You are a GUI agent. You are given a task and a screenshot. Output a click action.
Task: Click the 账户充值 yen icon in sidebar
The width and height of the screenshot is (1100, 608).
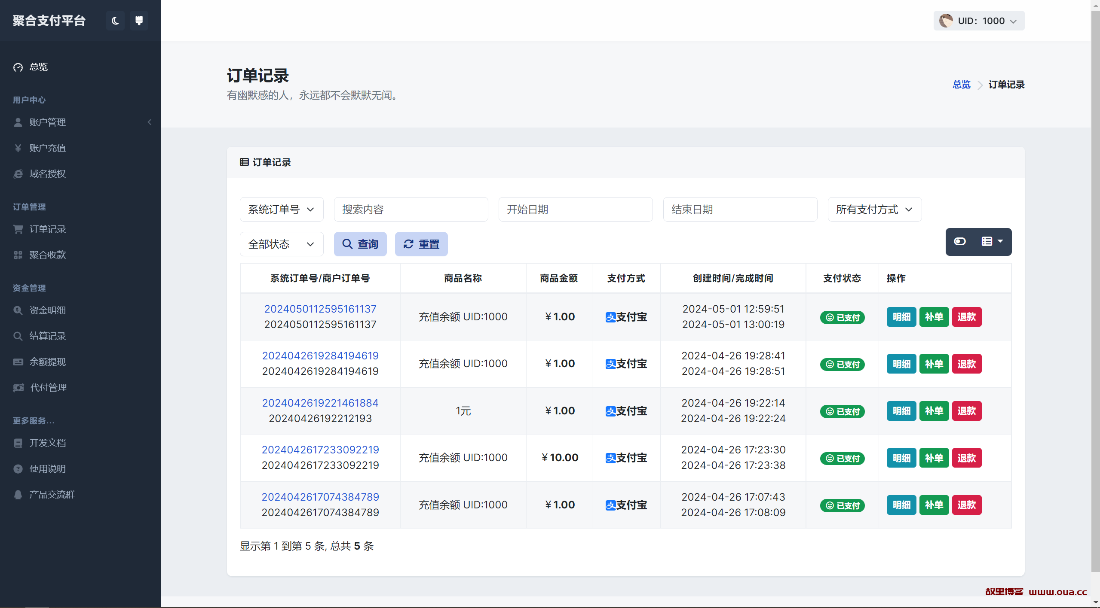pyautogui.click(x=18, y=148)
